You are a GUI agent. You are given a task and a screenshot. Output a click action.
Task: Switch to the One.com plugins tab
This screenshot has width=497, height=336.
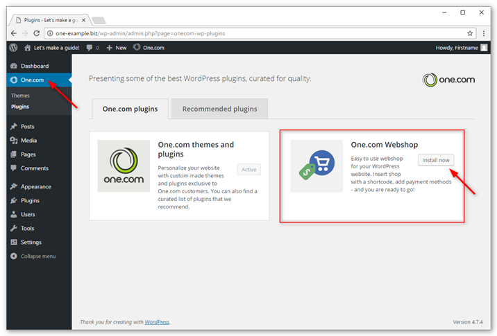click(x=130, y=109)
